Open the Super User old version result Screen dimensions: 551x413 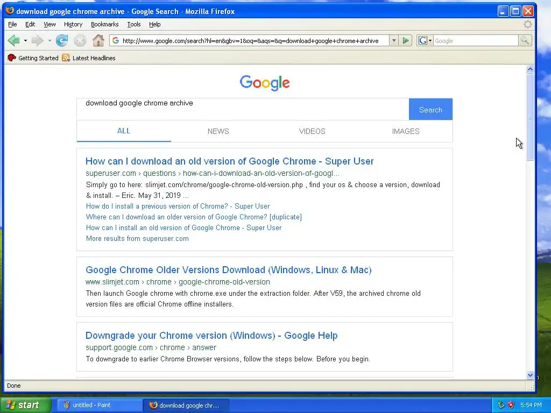(229, 161)
